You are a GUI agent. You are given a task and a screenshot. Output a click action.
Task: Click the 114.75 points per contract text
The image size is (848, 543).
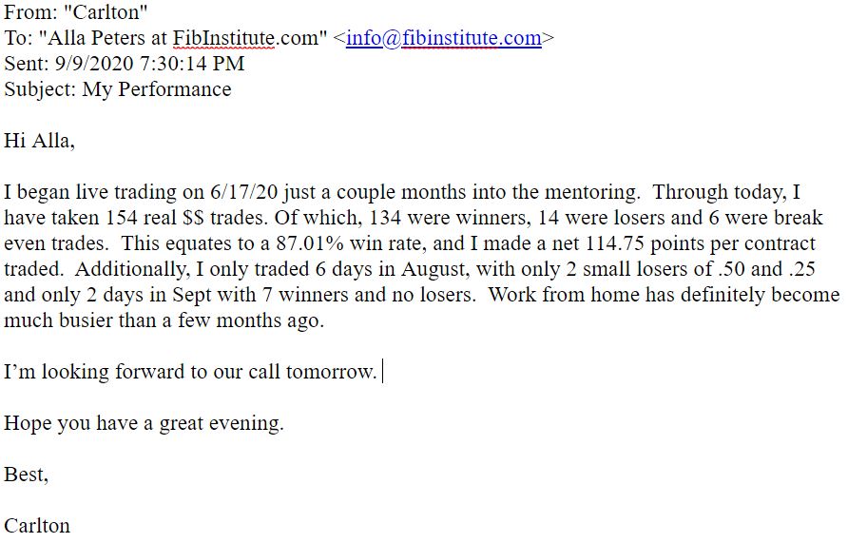[701, 243]
